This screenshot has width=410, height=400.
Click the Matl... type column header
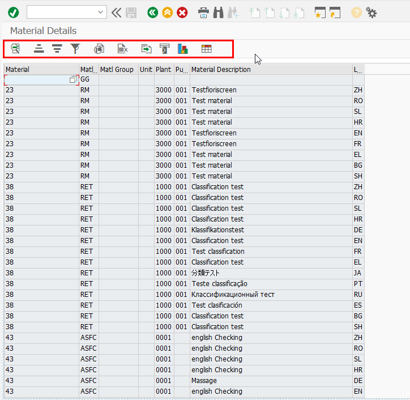tap(89, 69)
